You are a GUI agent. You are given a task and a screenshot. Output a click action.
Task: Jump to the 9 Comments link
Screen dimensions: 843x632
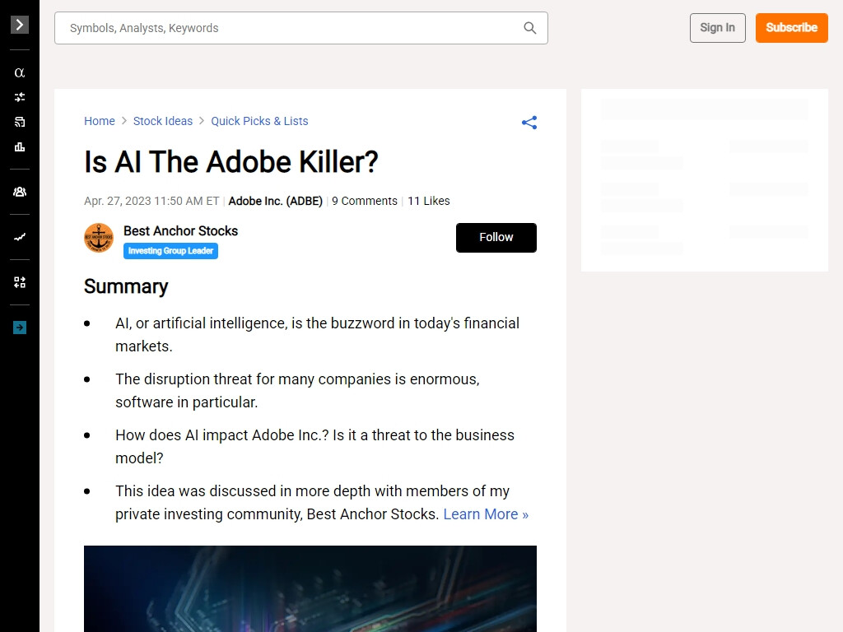pyautogui.click(x=365, y=201)
